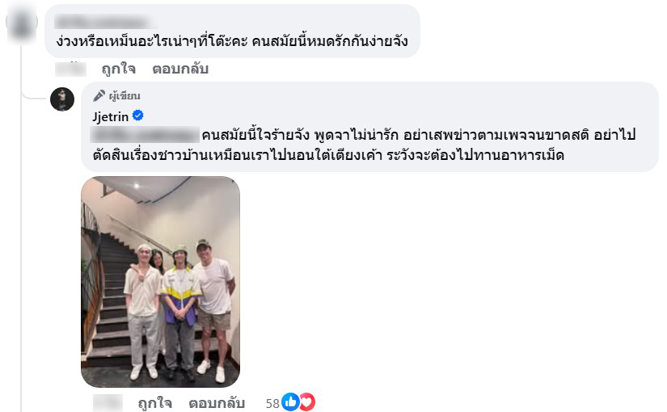Open the blurred name of the first commenter
The height and width of the screenshot is (412, 667).
(x=106, y=21)
